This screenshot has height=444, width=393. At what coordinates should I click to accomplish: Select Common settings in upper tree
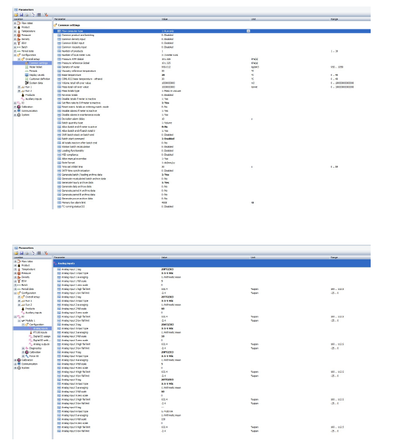(x=38, y=63)
